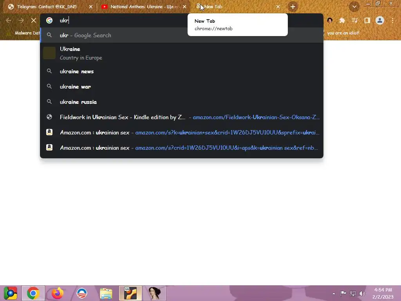The image size is (401, 301).
Task: Pick the 'ukraine war' search suggestion
Action: pos(182,87)
